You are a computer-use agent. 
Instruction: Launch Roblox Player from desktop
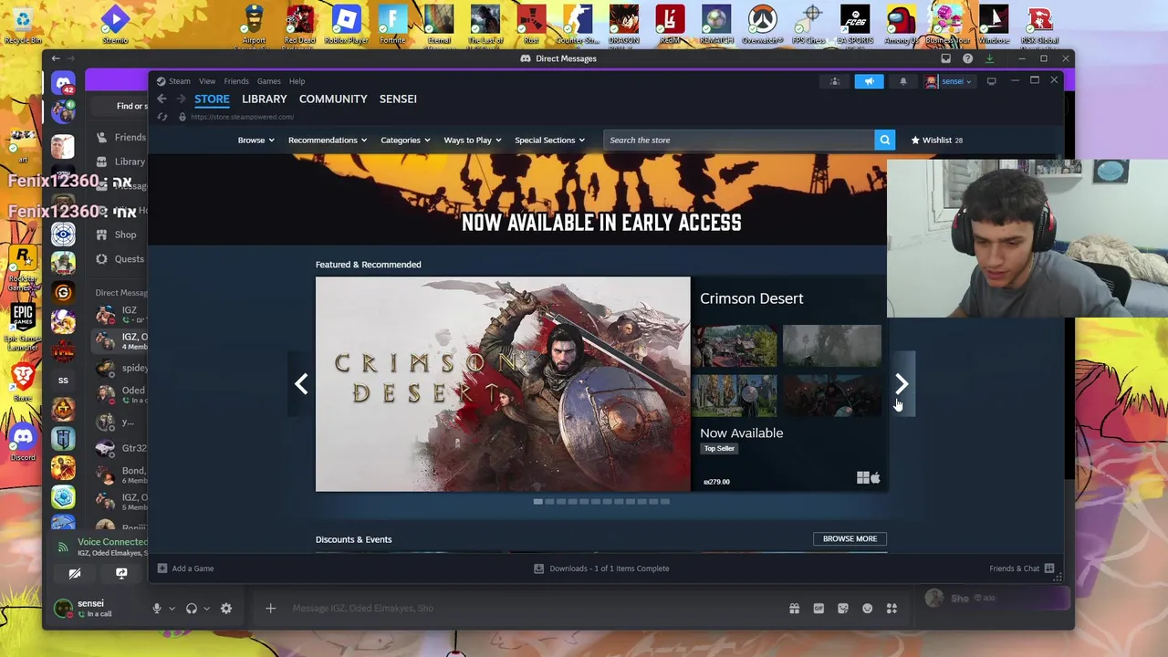click(347, 24)
